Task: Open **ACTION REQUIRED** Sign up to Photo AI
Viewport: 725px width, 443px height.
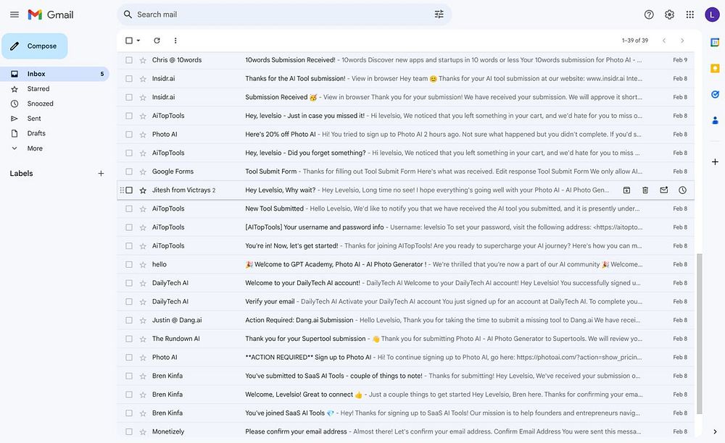Action: (405, 357)
